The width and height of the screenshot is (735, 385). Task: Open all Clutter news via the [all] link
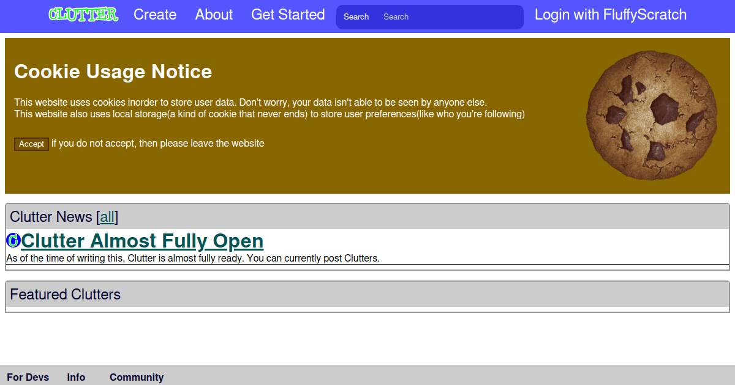point(107,217)
